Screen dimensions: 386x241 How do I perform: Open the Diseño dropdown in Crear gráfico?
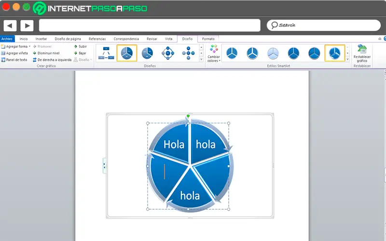pos(83,60)
